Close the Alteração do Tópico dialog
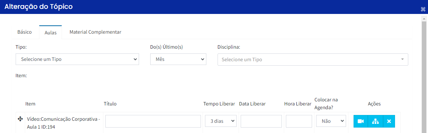 [x=423, y=10]
